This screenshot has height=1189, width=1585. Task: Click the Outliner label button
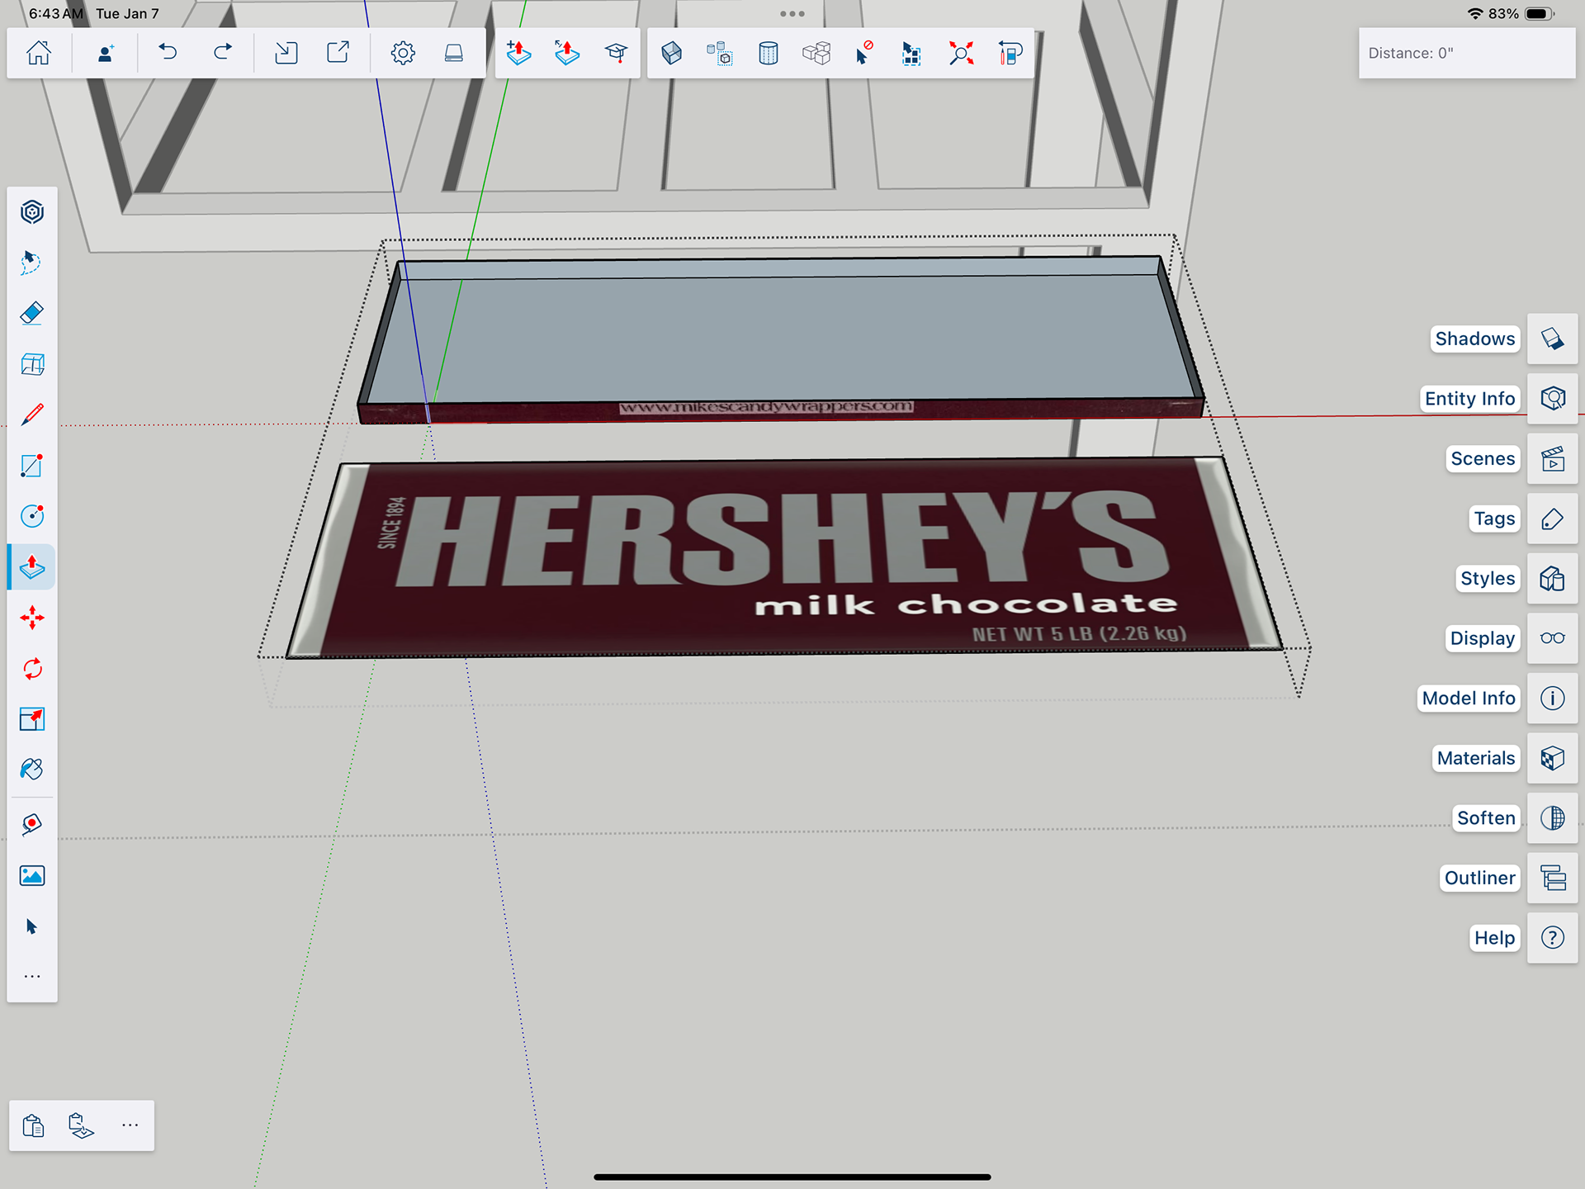click(x=1479, y=878)
